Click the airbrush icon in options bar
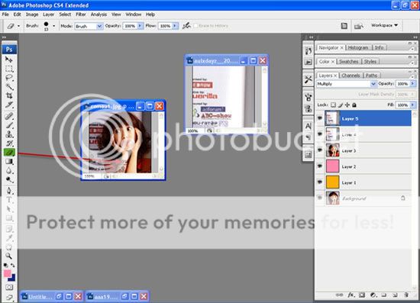The image size is (420, 303). (186, 26)
